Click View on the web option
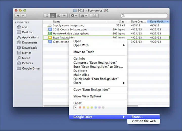 (143, 121)
